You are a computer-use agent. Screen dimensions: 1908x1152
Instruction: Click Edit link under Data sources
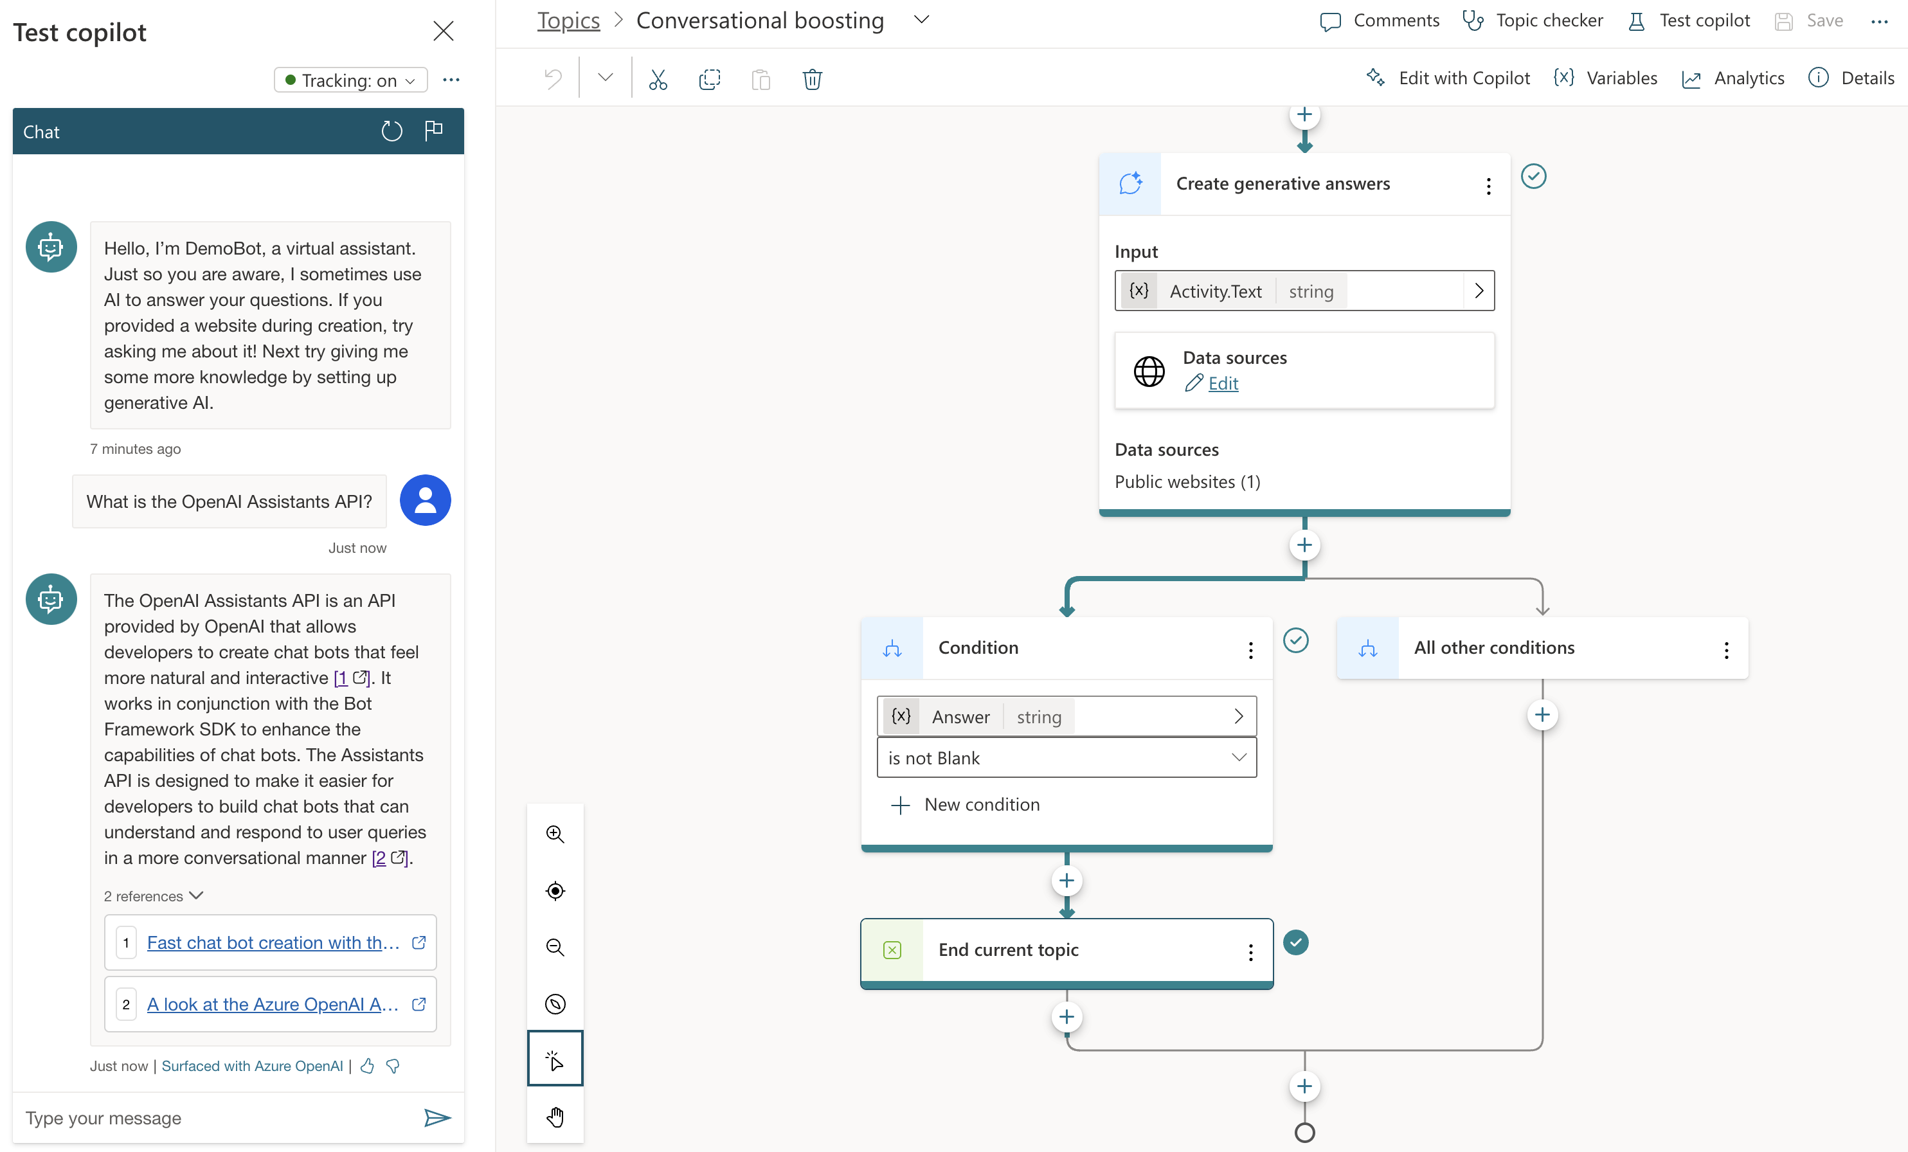click(x=1222, y=383)
